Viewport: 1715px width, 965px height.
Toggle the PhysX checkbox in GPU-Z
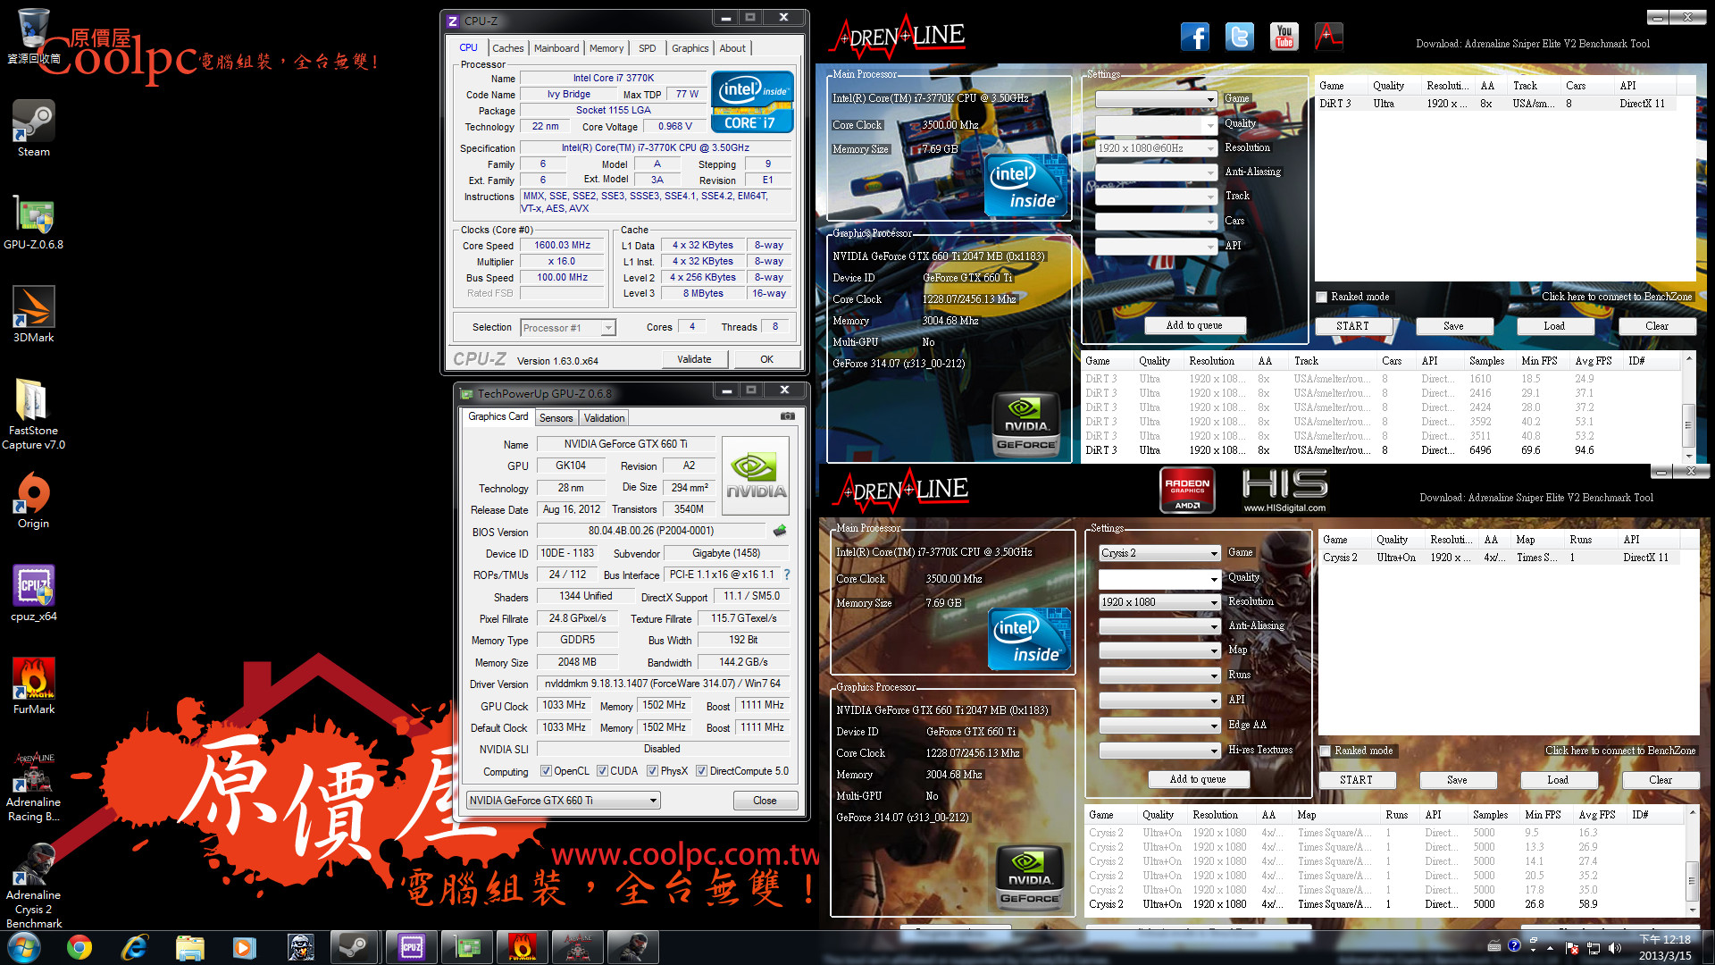pyautogui.click(x=652, y=771)
